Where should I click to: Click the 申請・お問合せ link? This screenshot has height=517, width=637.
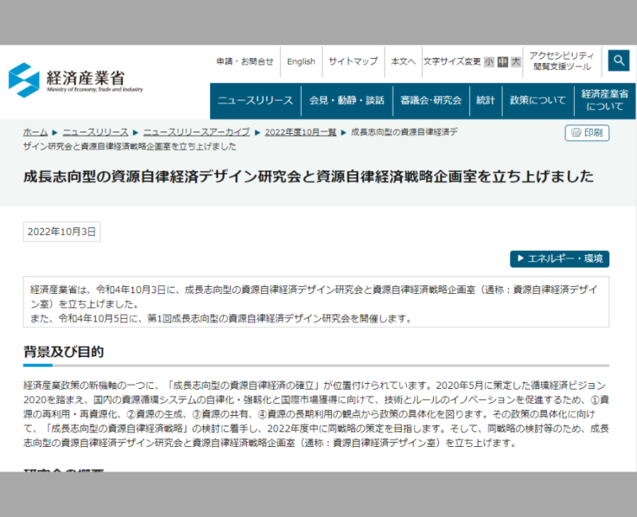point(244,61)
